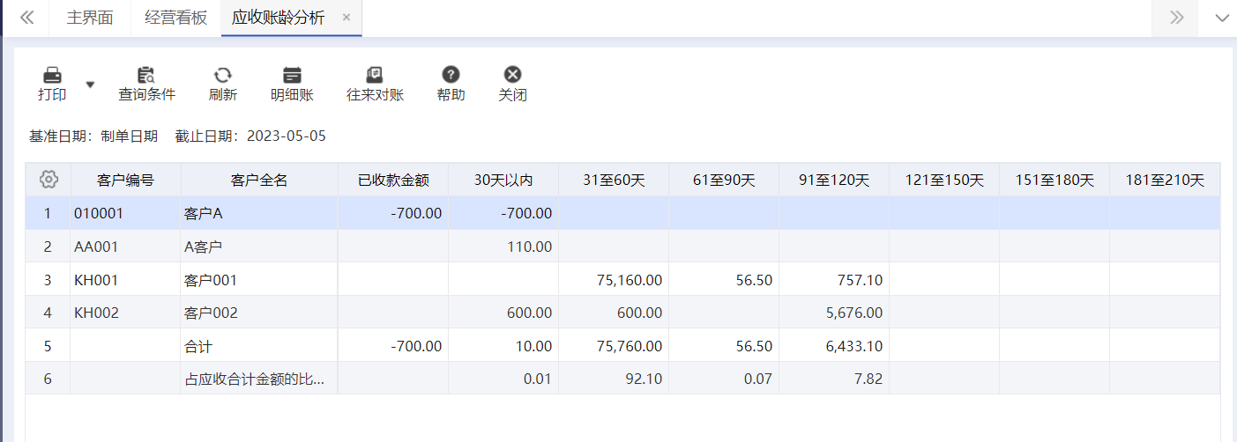Click the Help (帮助) icon

451,76
